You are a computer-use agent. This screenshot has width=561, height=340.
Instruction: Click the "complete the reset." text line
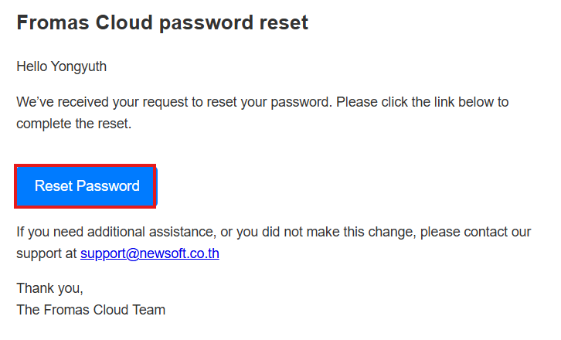[x=73, y=124]
